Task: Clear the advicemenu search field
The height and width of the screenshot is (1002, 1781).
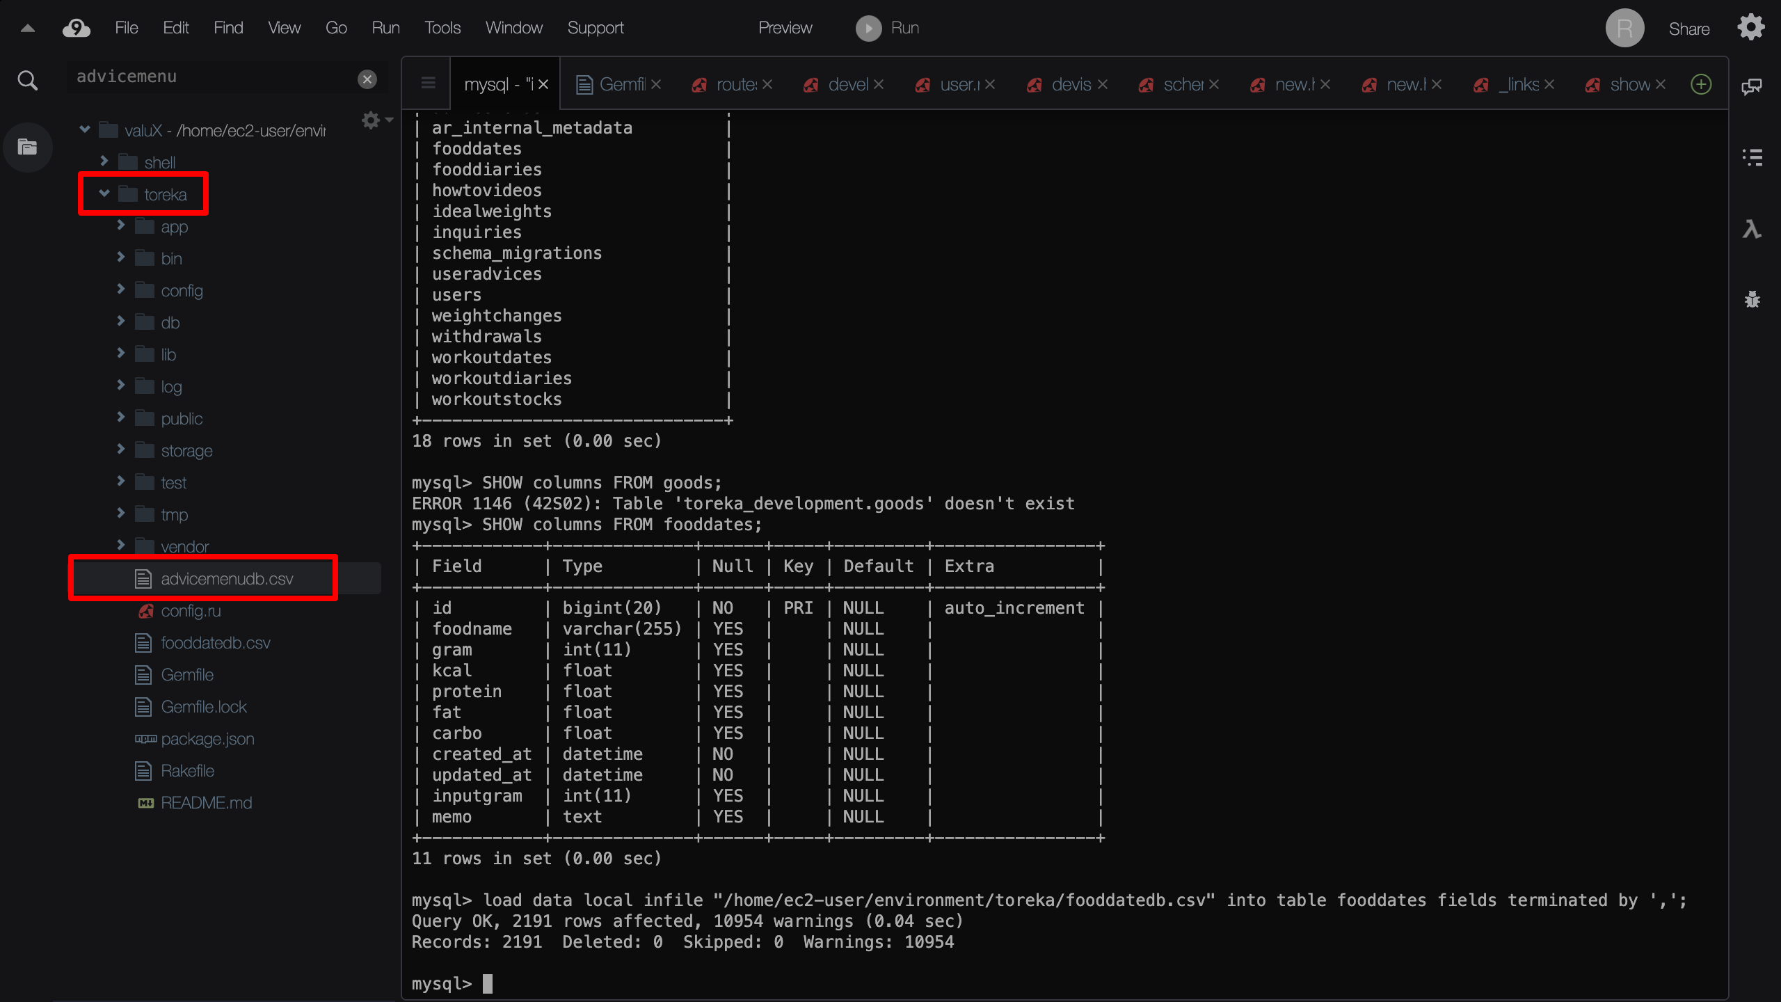Action: tap(367, 79)
